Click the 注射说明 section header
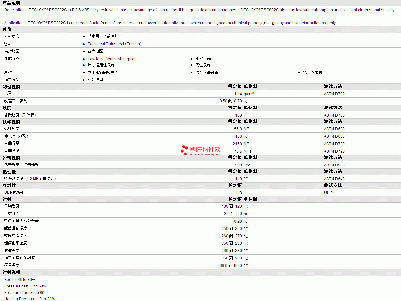Screen dimensions: 401x301 pos(11,273)
